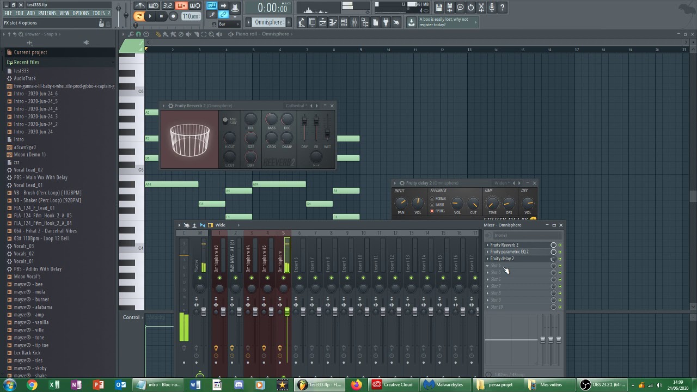Click the save new version icon

[x=450, y=7]
